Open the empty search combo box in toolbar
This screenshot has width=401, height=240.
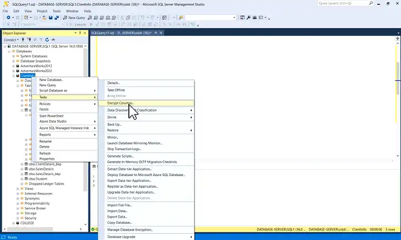(210, 17)
